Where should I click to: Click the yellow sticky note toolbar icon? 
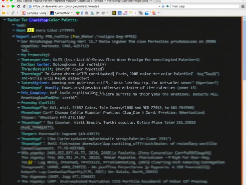click(131, 13)
